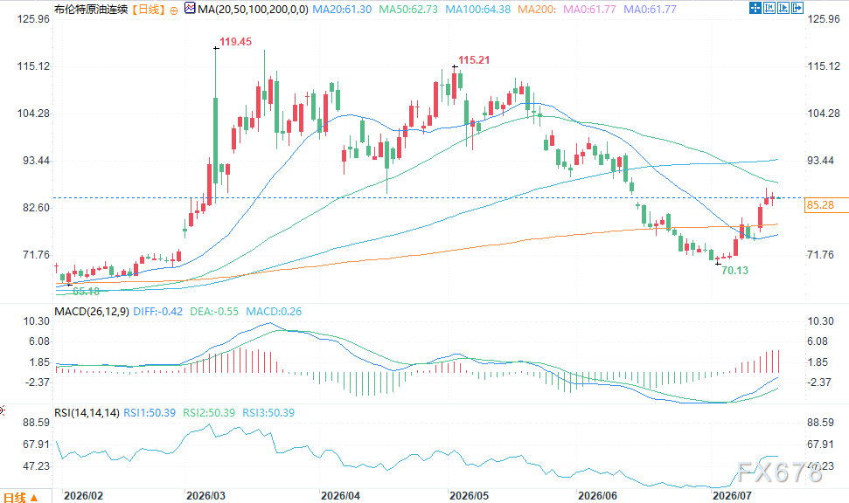Toggle the MA20:61.30 line label

click(x=342, y=10)
